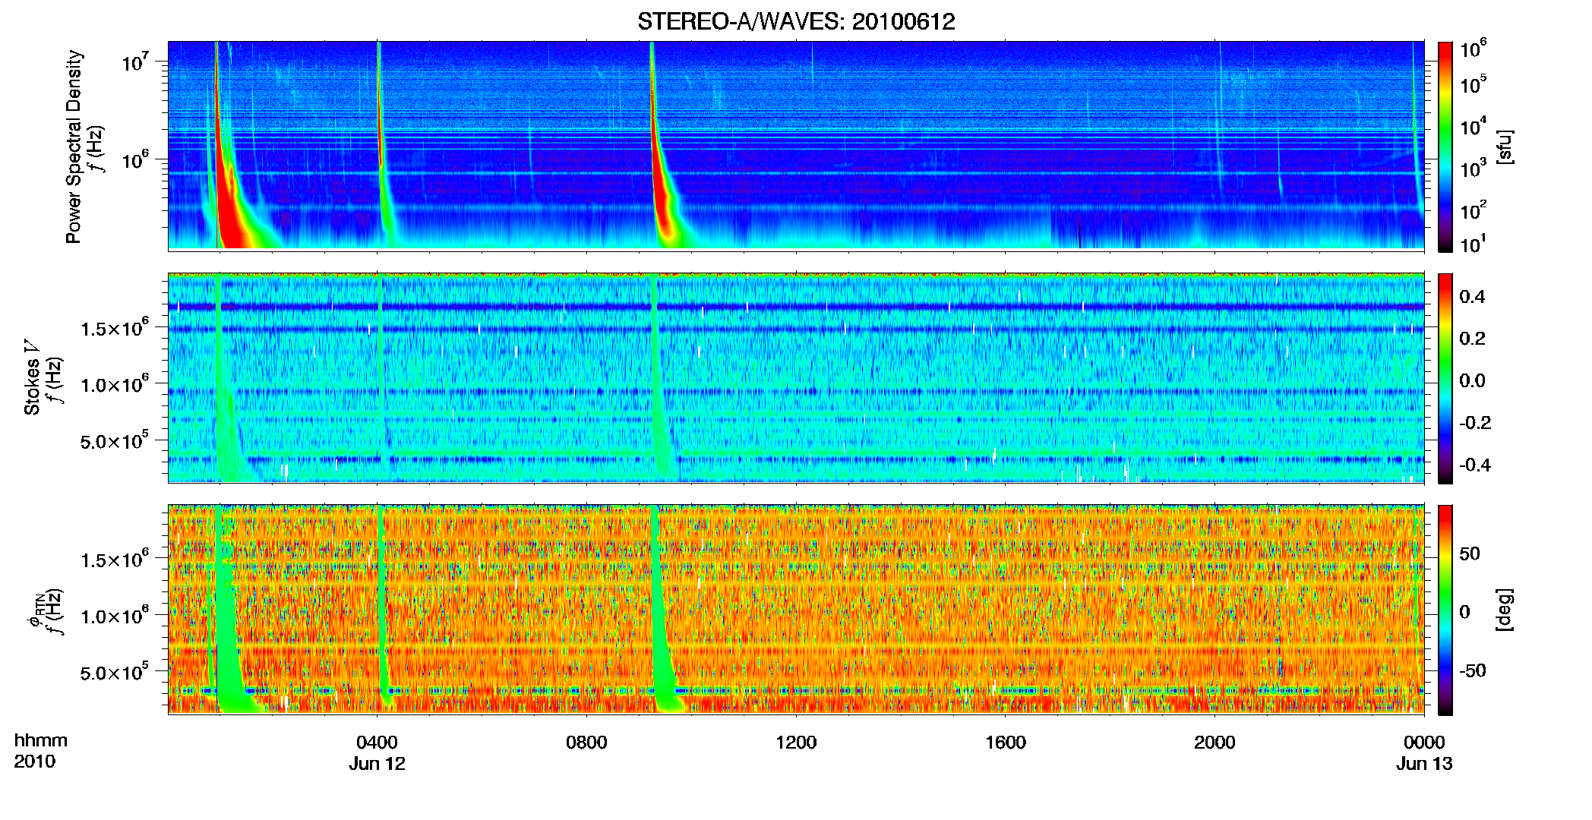The image size is (1592, 820).
Task: Click the [deg] unit label
Action: [1505, 610]
